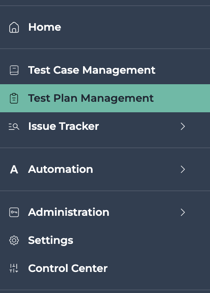Click the Control Center sliders icon

click(14, 268)
